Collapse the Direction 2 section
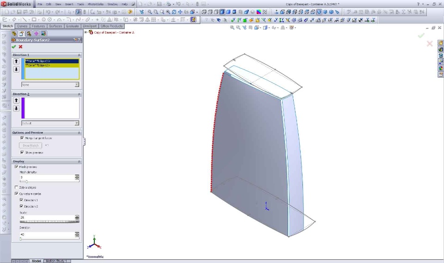Viewport: 444px width, 263px height. click(x=79, y=94)
